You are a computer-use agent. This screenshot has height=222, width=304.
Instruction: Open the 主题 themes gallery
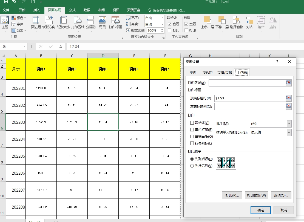coord(5,24)
